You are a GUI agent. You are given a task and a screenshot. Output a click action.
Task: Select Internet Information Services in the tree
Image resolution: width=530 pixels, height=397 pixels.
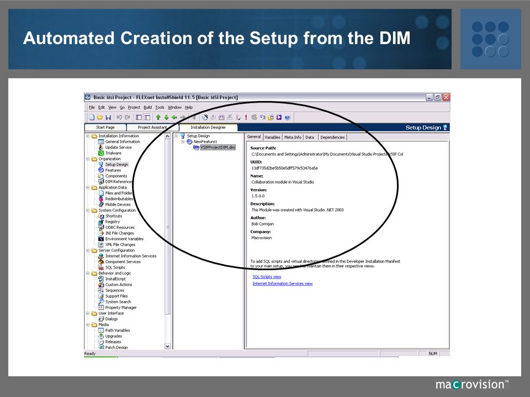tap(131, 256)
